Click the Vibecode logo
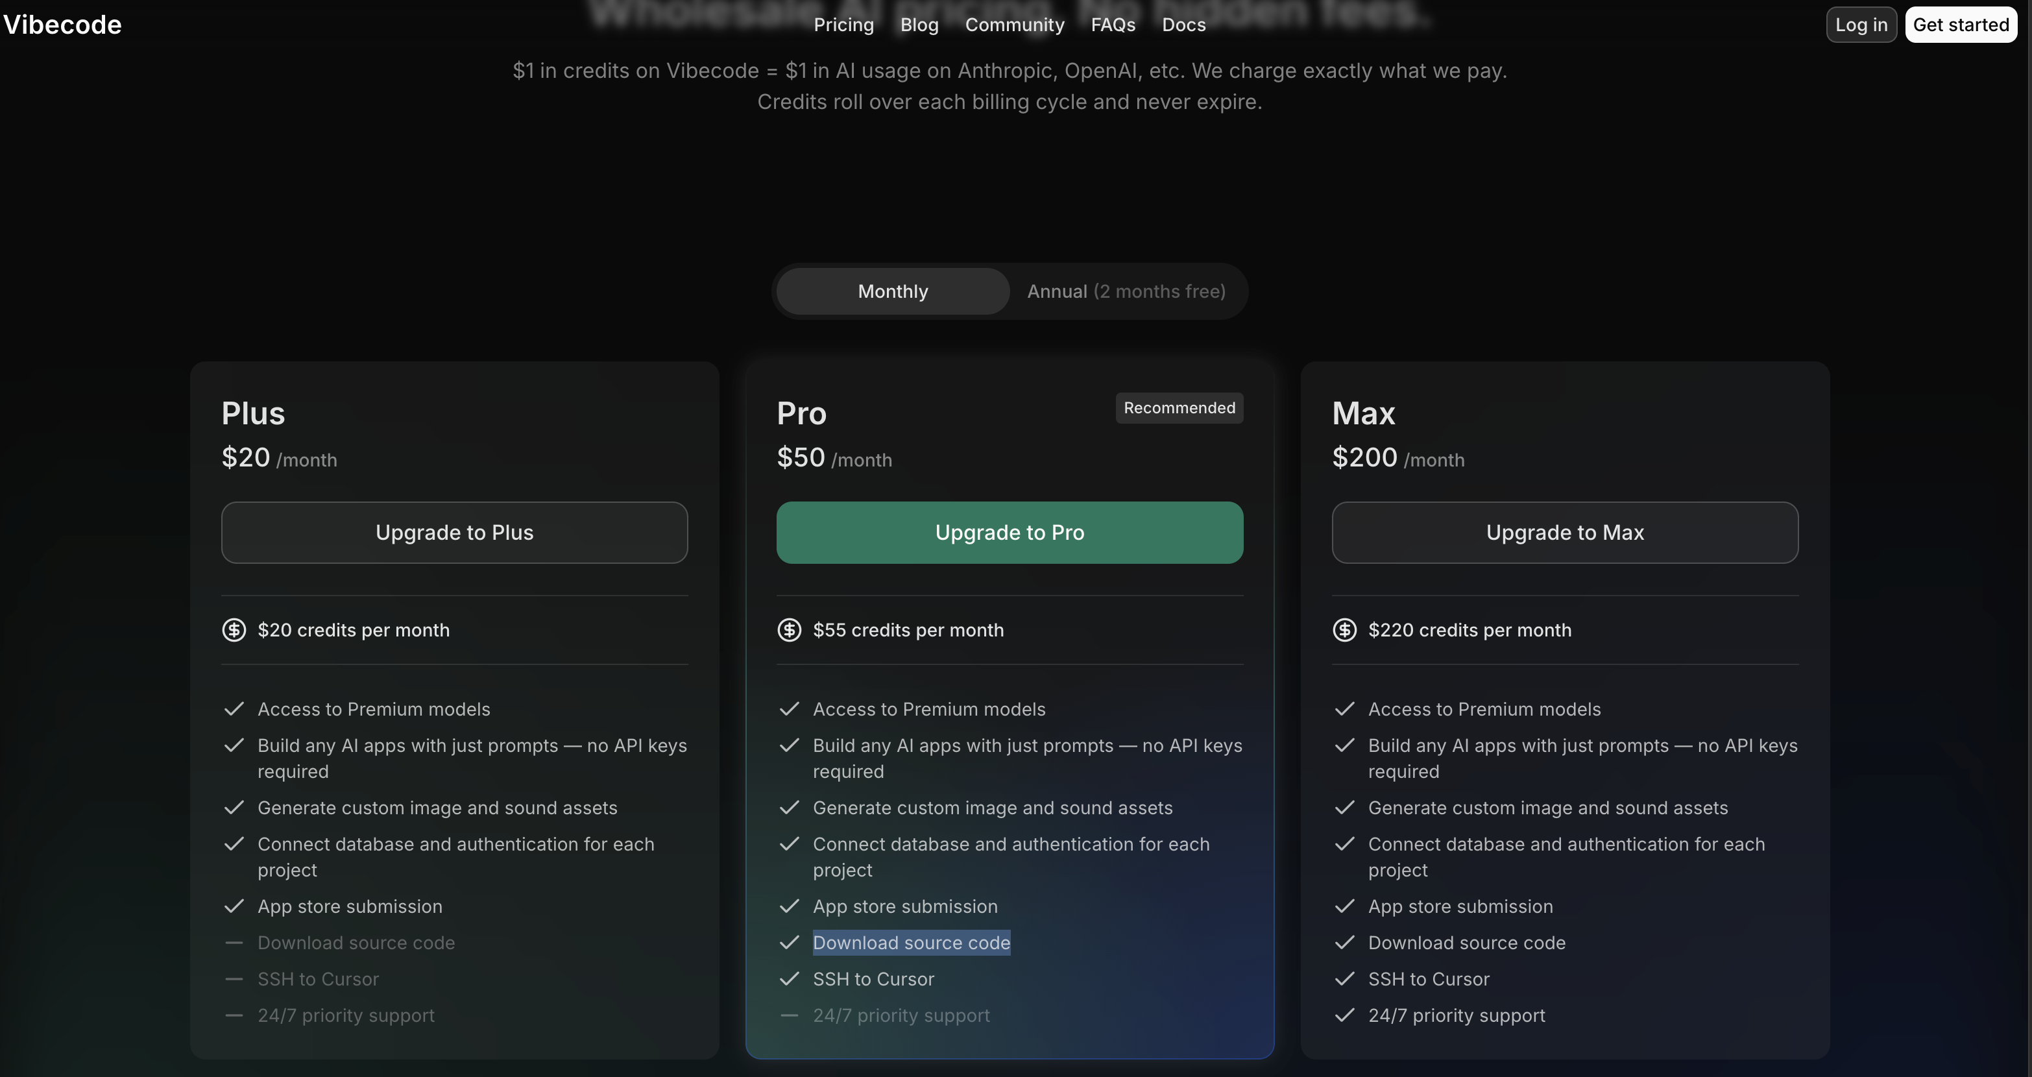The width and height of the screenshot is (2032, 1077). (x=62, y=25)
